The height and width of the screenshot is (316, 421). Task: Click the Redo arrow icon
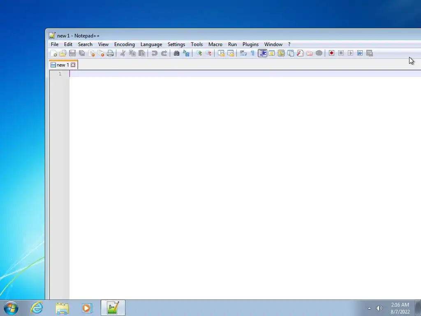(164, 53)
